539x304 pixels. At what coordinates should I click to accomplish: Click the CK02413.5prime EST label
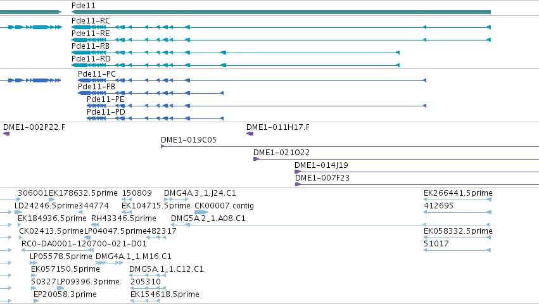[x=51, y=231]
